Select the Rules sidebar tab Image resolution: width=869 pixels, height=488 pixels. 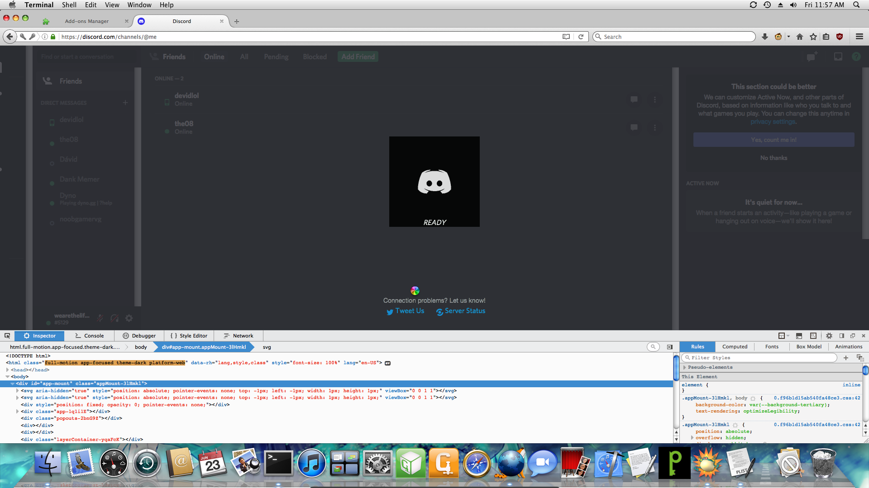click(x=697, y=347)
